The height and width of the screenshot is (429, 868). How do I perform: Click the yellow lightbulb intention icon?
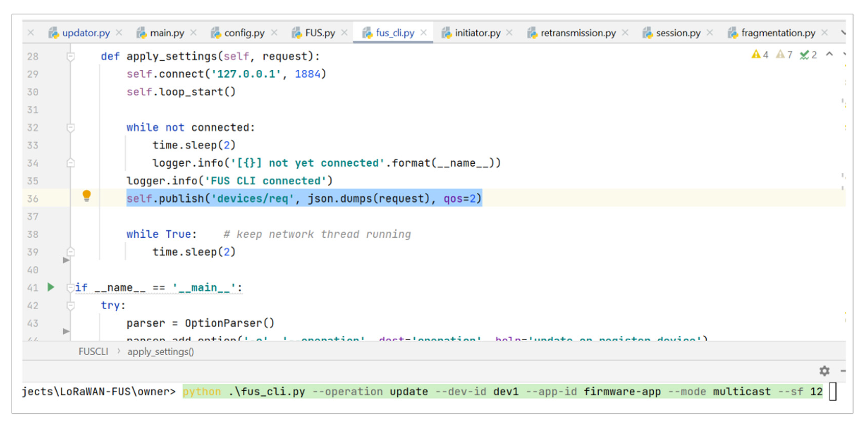(x=87, y=195)
